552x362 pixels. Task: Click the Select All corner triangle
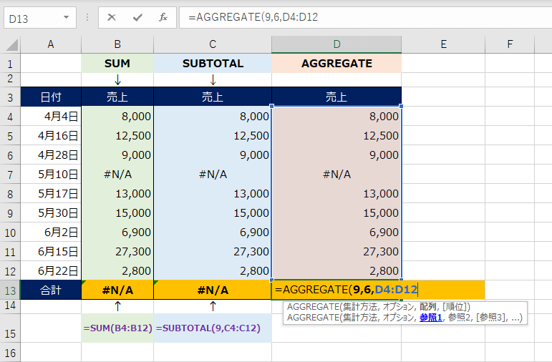tap(10, 44)
